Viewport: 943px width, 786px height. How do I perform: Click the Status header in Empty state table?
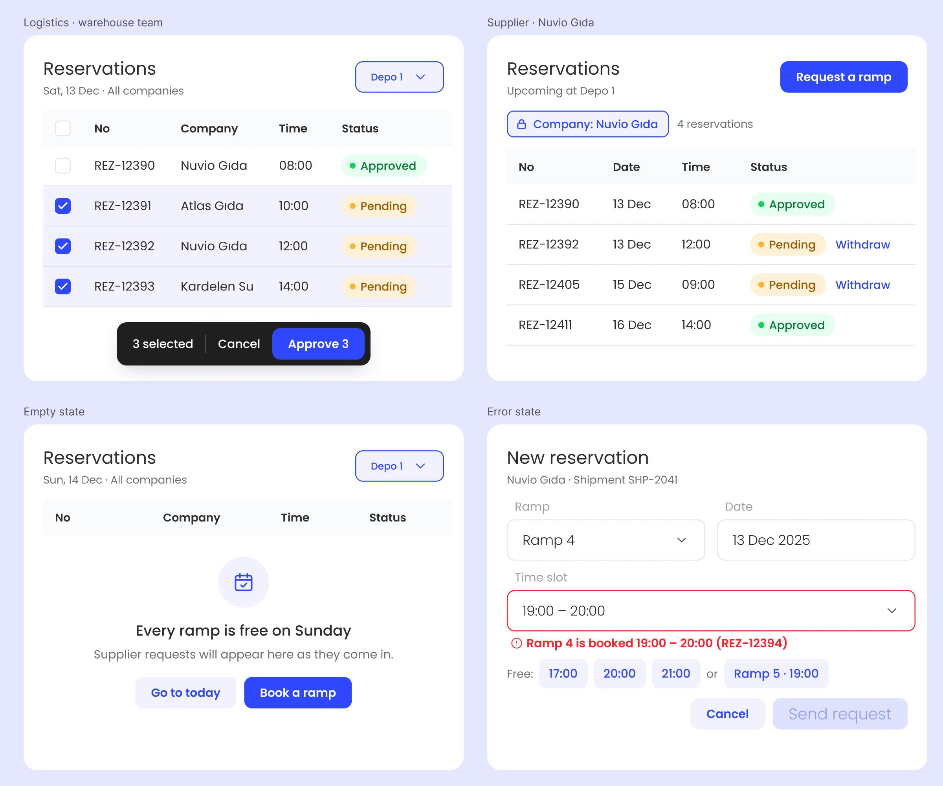387,518
